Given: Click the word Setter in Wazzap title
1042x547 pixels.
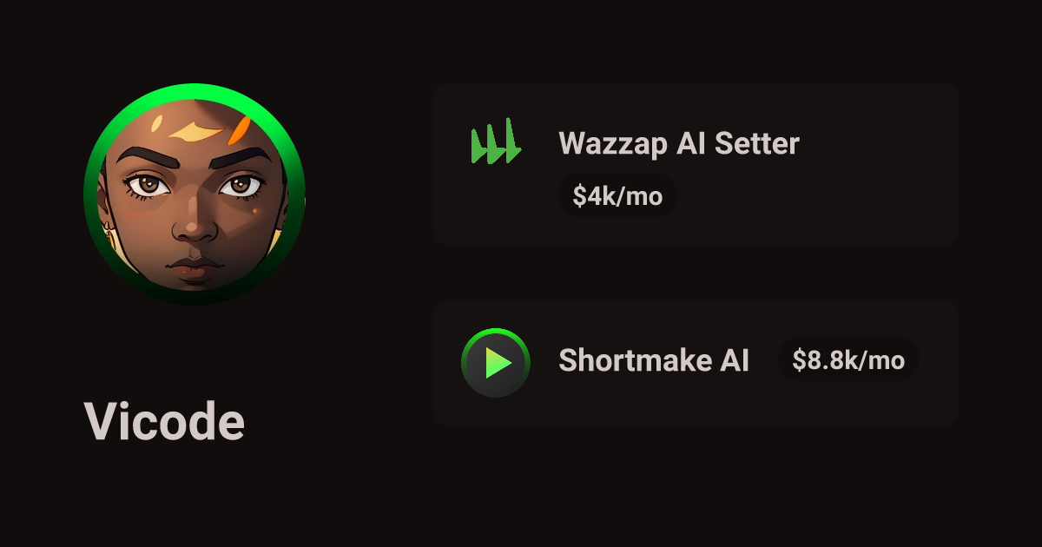Looking at the screenshot, I should click(756, 143).
